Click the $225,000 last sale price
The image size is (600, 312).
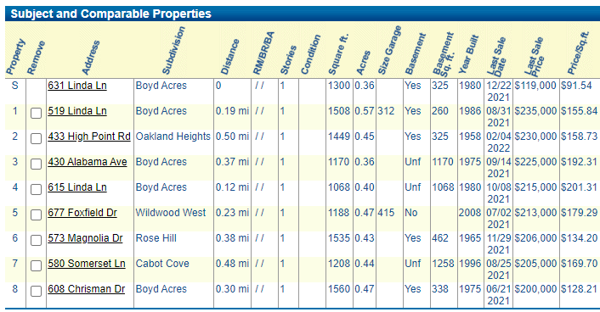click(x=535, y=162)
